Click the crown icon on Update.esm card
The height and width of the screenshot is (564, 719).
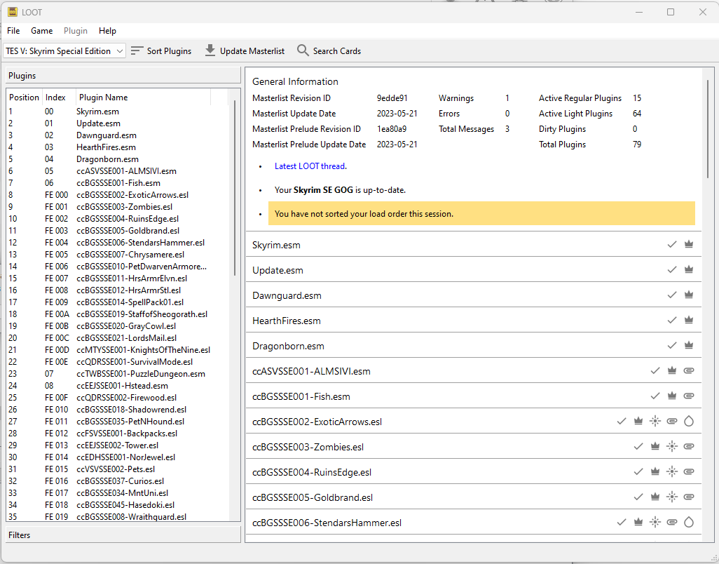point(689,270)
